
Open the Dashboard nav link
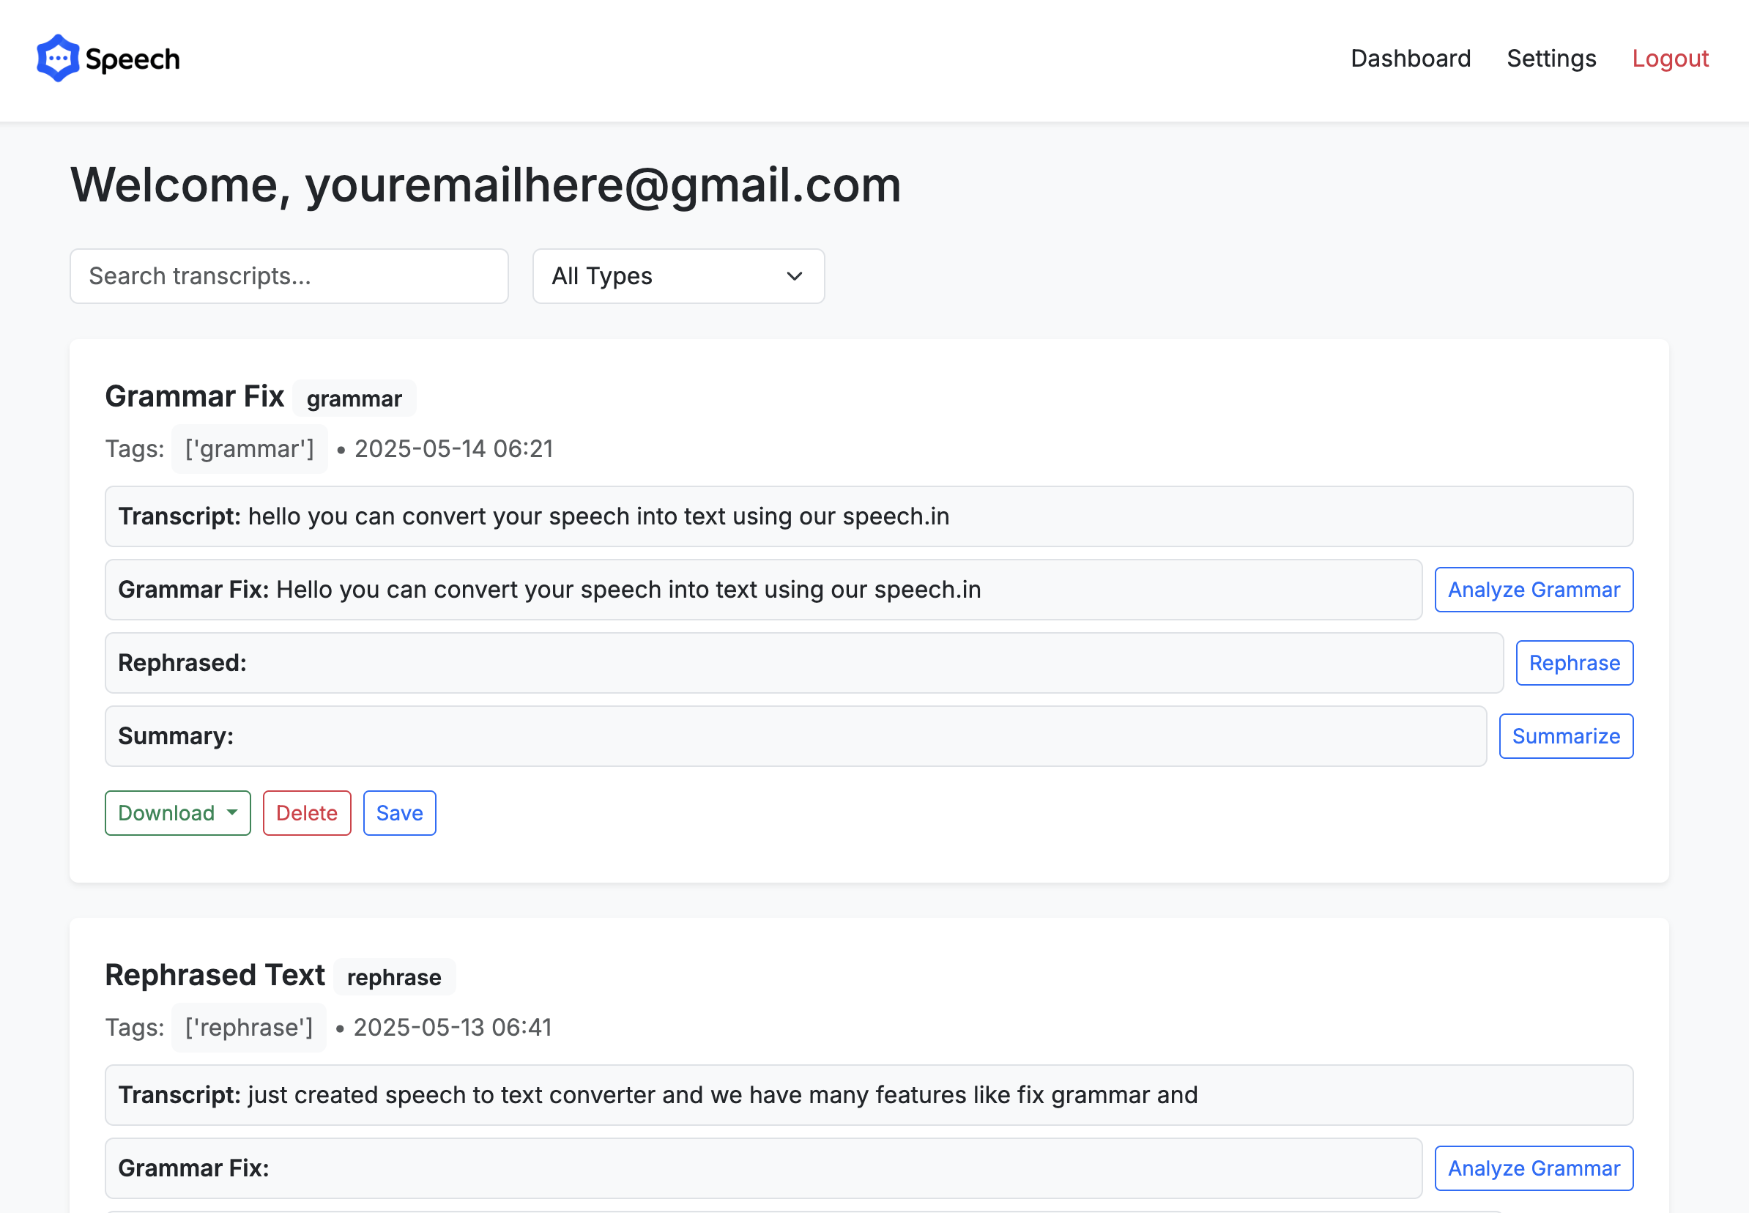click(x=1410, y=59)
